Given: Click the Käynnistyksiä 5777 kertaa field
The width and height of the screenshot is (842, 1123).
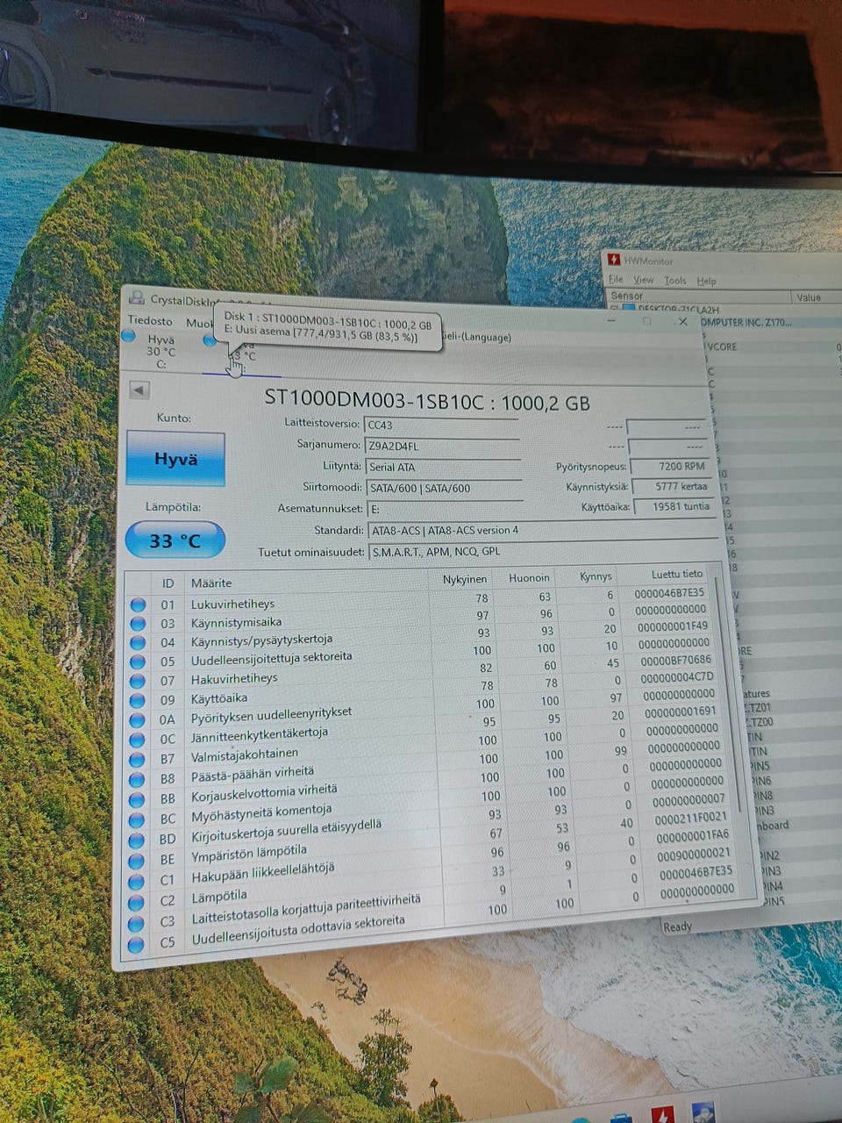Looking at the screenshot, I should coord(673,486).
